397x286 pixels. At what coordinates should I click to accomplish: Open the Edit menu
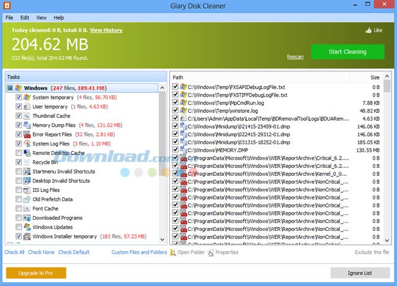(25, 18)
